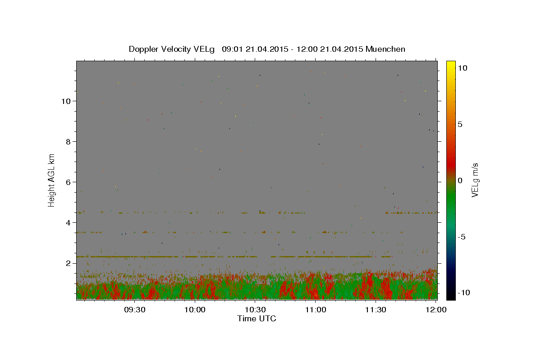541x360 pixels.
Task: Click the 2 km height tick label
Action: pyautogui.click(x=68, y=263)
